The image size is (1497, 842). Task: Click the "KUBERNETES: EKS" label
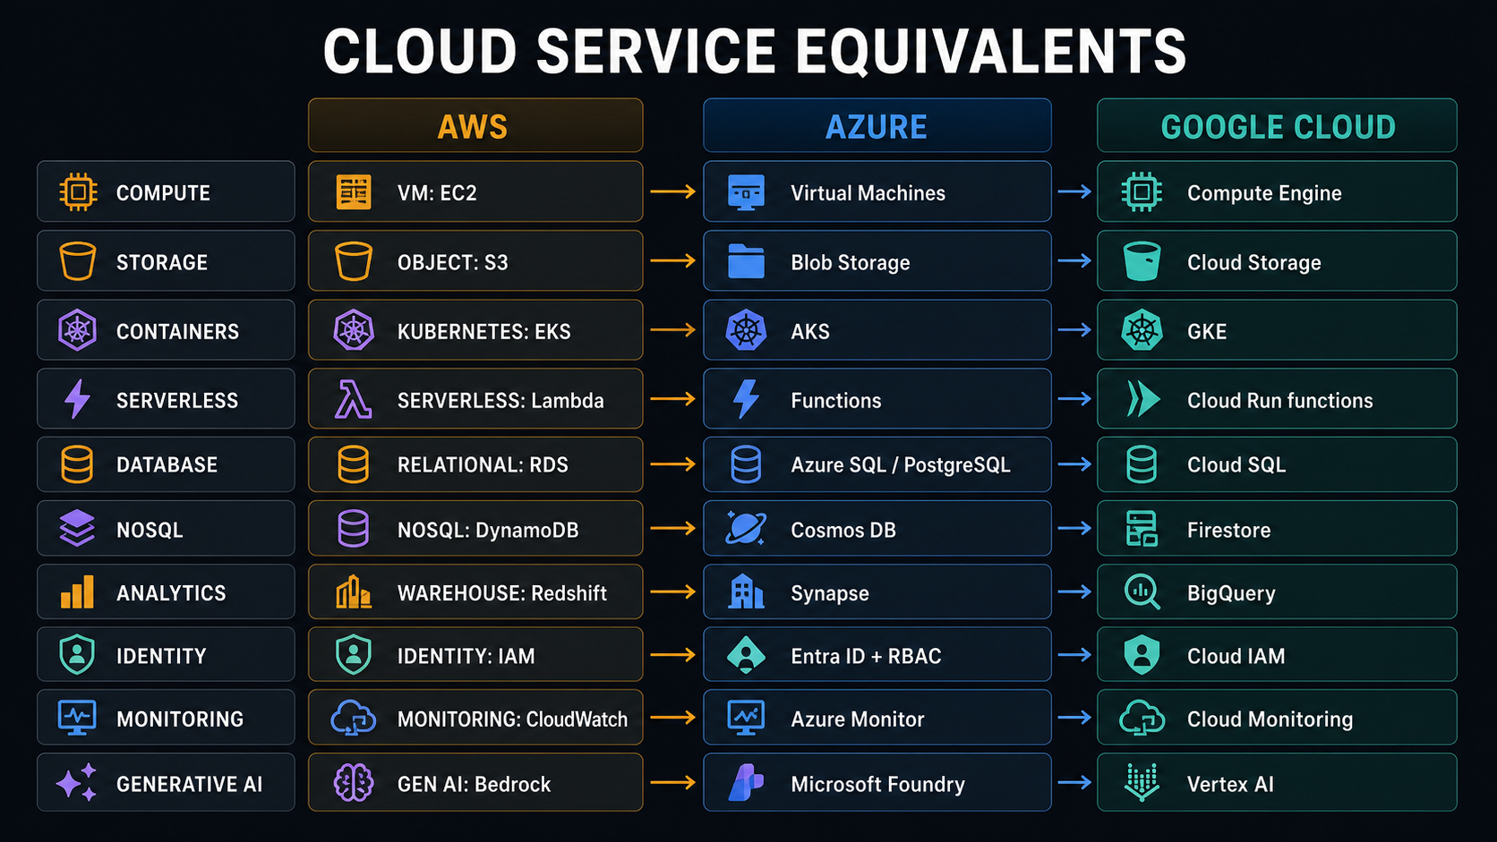coord(483,331)
